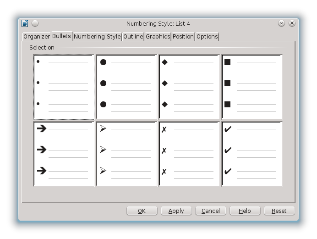This screenshot has width=317, height=239.
Task: Choose the bold right arrow bullet style
Action: (64, 154)
